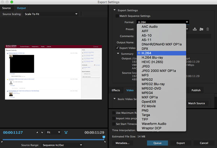Open the Source Range dropdown
This screenshot has width=217, height=148.
coord(62,145)
